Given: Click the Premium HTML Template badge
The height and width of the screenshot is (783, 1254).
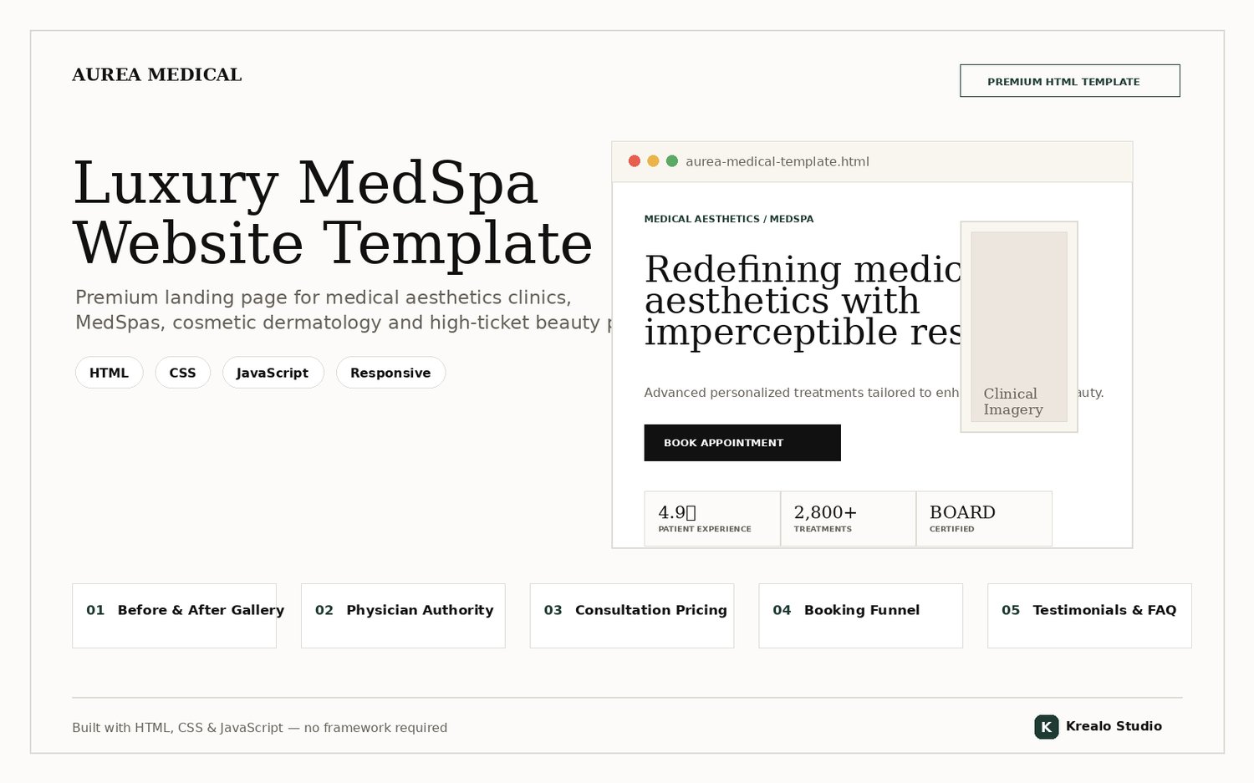Looking at the screenshot, I should pos(1070,81).
